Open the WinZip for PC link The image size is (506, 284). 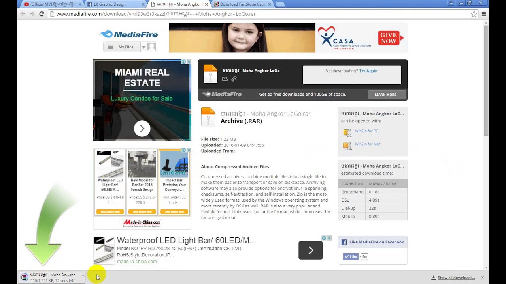pyautogui.click(x=366, y=131)
